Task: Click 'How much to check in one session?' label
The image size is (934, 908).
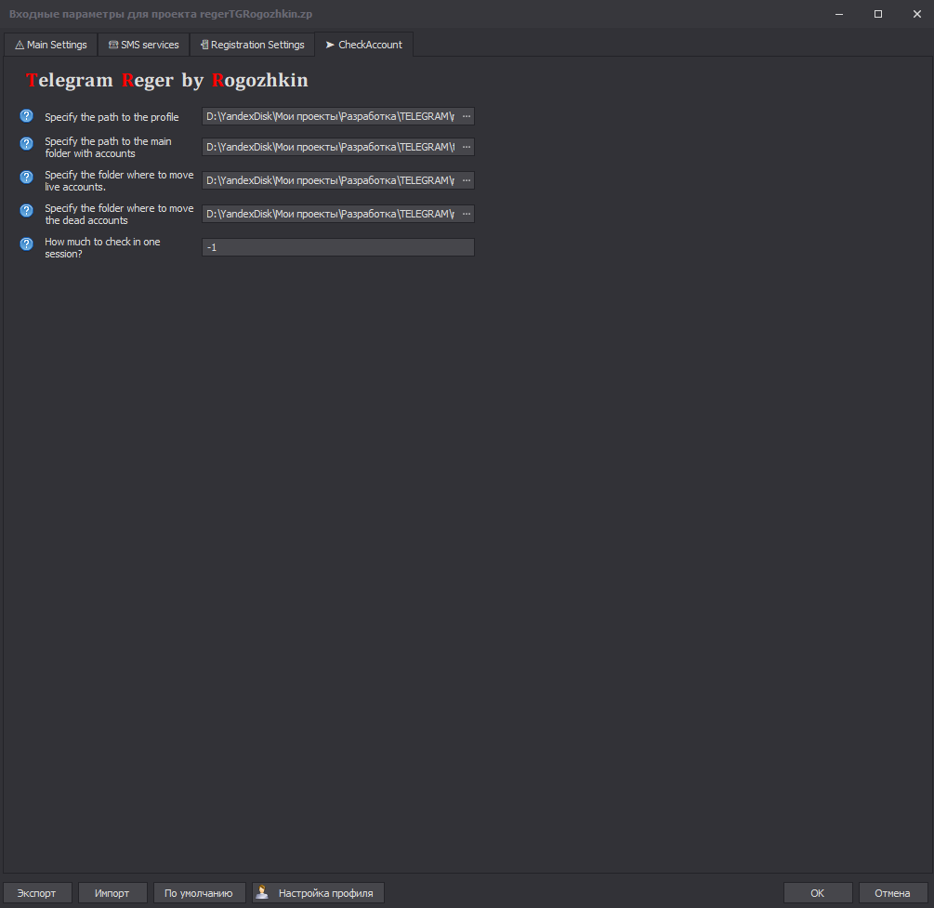Action: 102,248
